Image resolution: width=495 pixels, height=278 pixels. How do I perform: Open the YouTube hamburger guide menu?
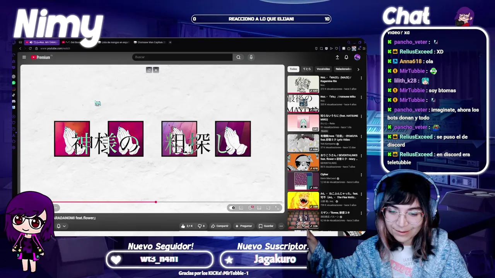(24, 57)
